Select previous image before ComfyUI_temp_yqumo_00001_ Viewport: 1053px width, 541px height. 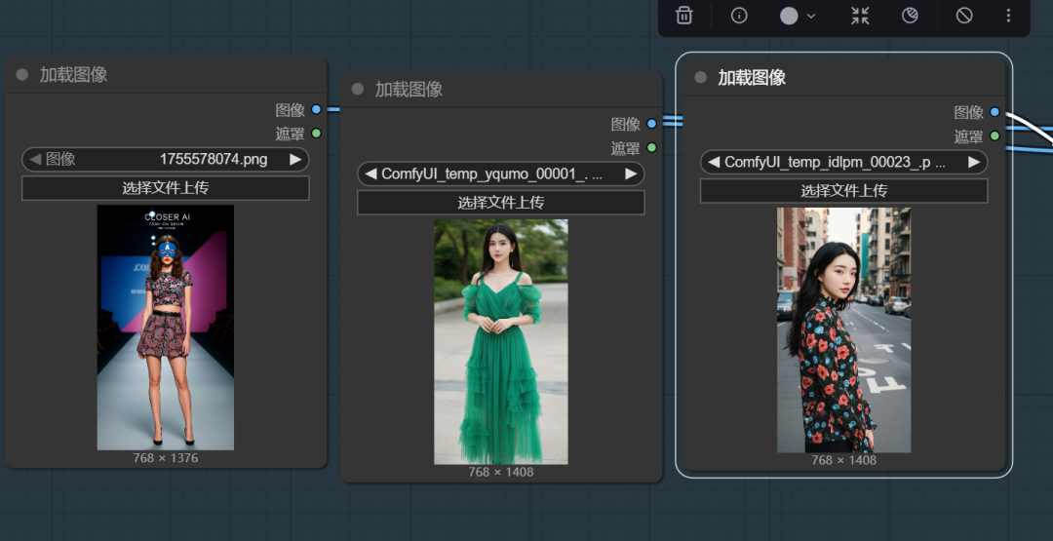click(x=370, y=174)
